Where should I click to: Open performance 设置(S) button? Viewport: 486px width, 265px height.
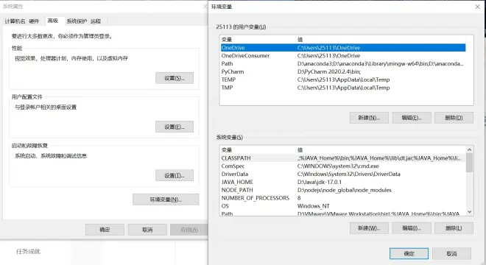point(175,78)
